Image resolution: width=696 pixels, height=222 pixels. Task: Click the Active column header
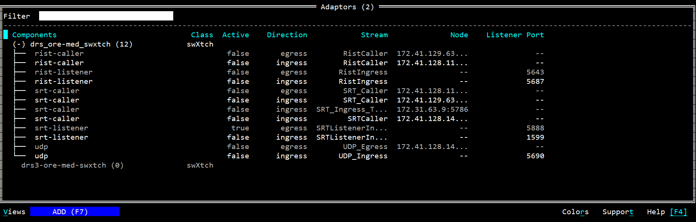[x=235, y=35]
